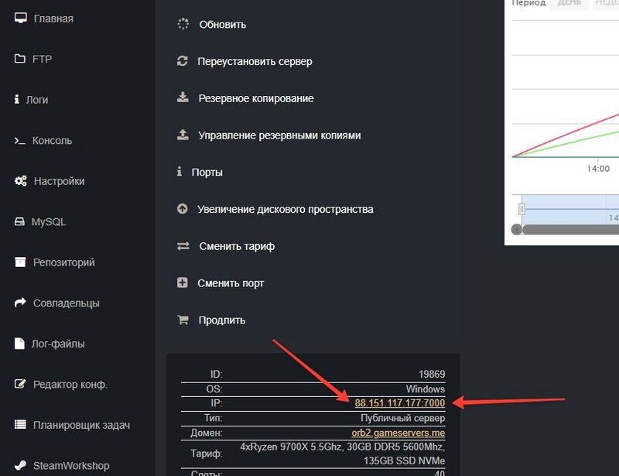Click the spinner icon beside Обновить
The image size is (619, 476).
tap(183, 24)
